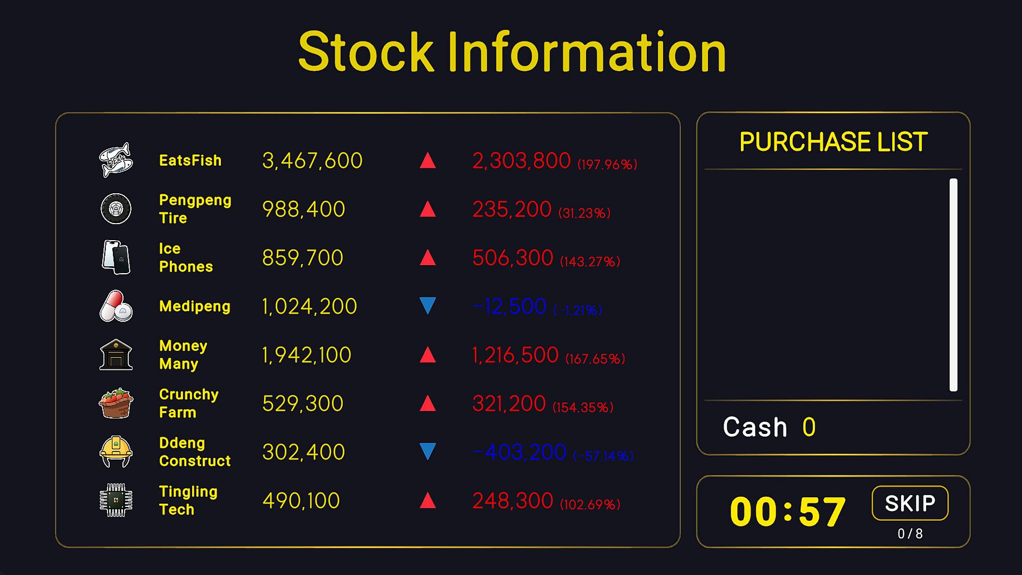Click the blue down arrow for Medipeng
Viewport: 1022px width, 575px height.
tap(428, 306)
